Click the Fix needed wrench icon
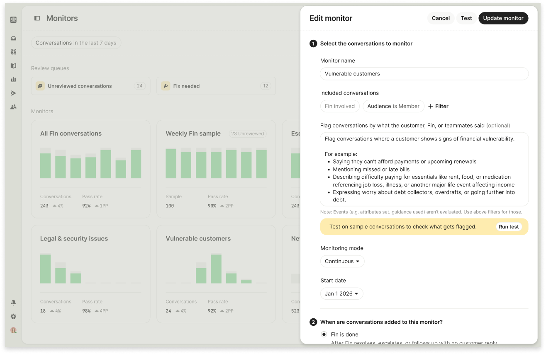Viewport: 546px width, 354px height. pos(166,86)
